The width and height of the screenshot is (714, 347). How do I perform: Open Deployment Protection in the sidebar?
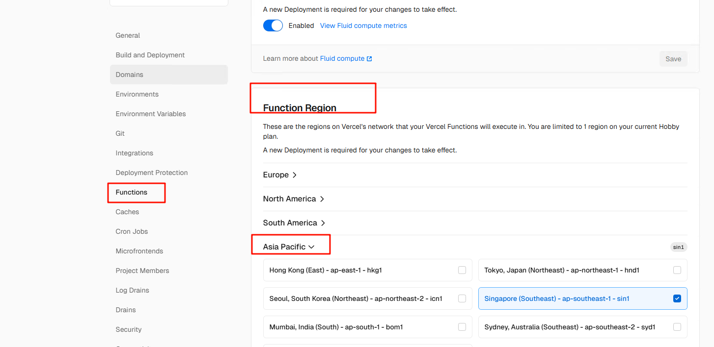click(x=152, y=173)
